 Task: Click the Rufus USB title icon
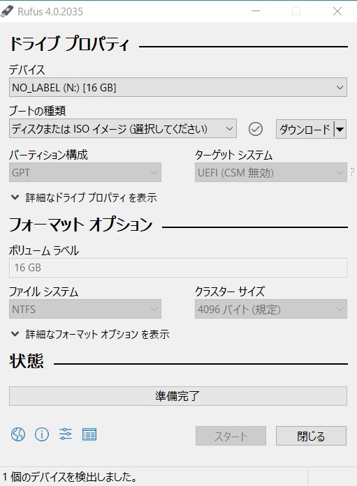pos(7,11)
